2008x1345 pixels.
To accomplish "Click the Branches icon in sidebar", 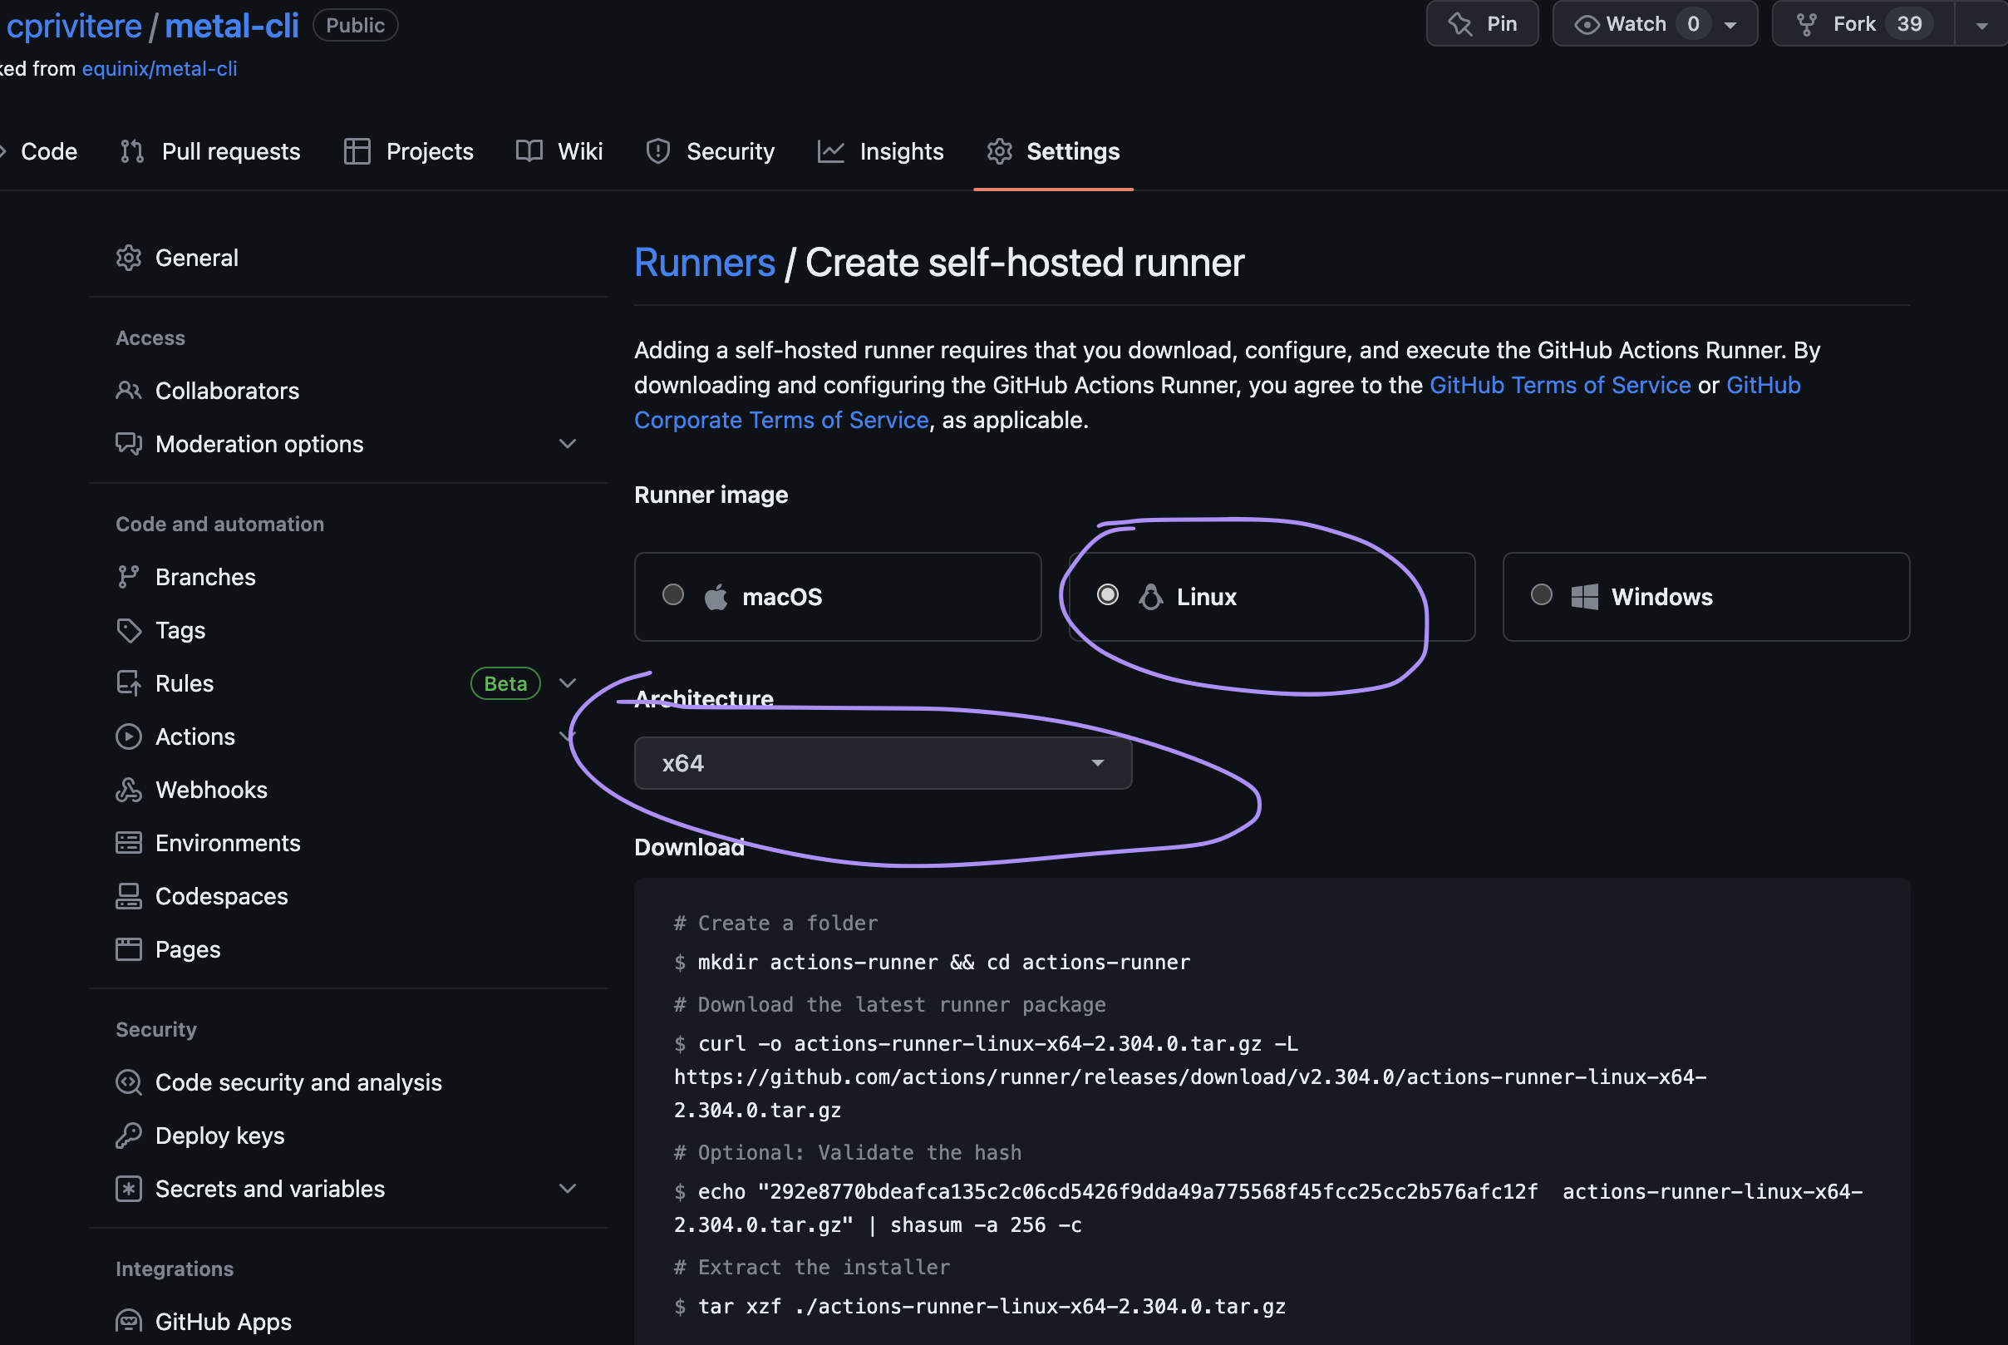I will pyautogui.click(x=129, y=575).
